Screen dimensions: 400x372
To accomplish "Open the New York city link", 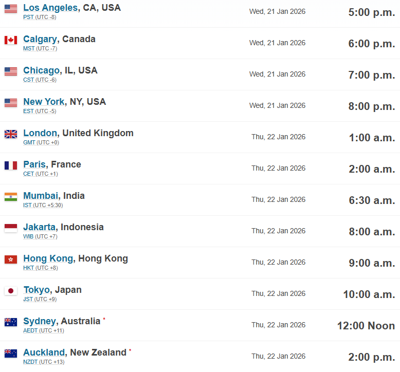I will pyautogui.click(x=44, y=102).
